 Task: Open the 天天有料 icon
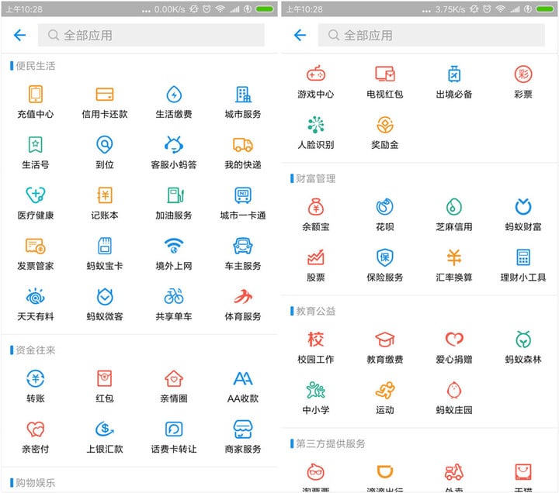35,297
